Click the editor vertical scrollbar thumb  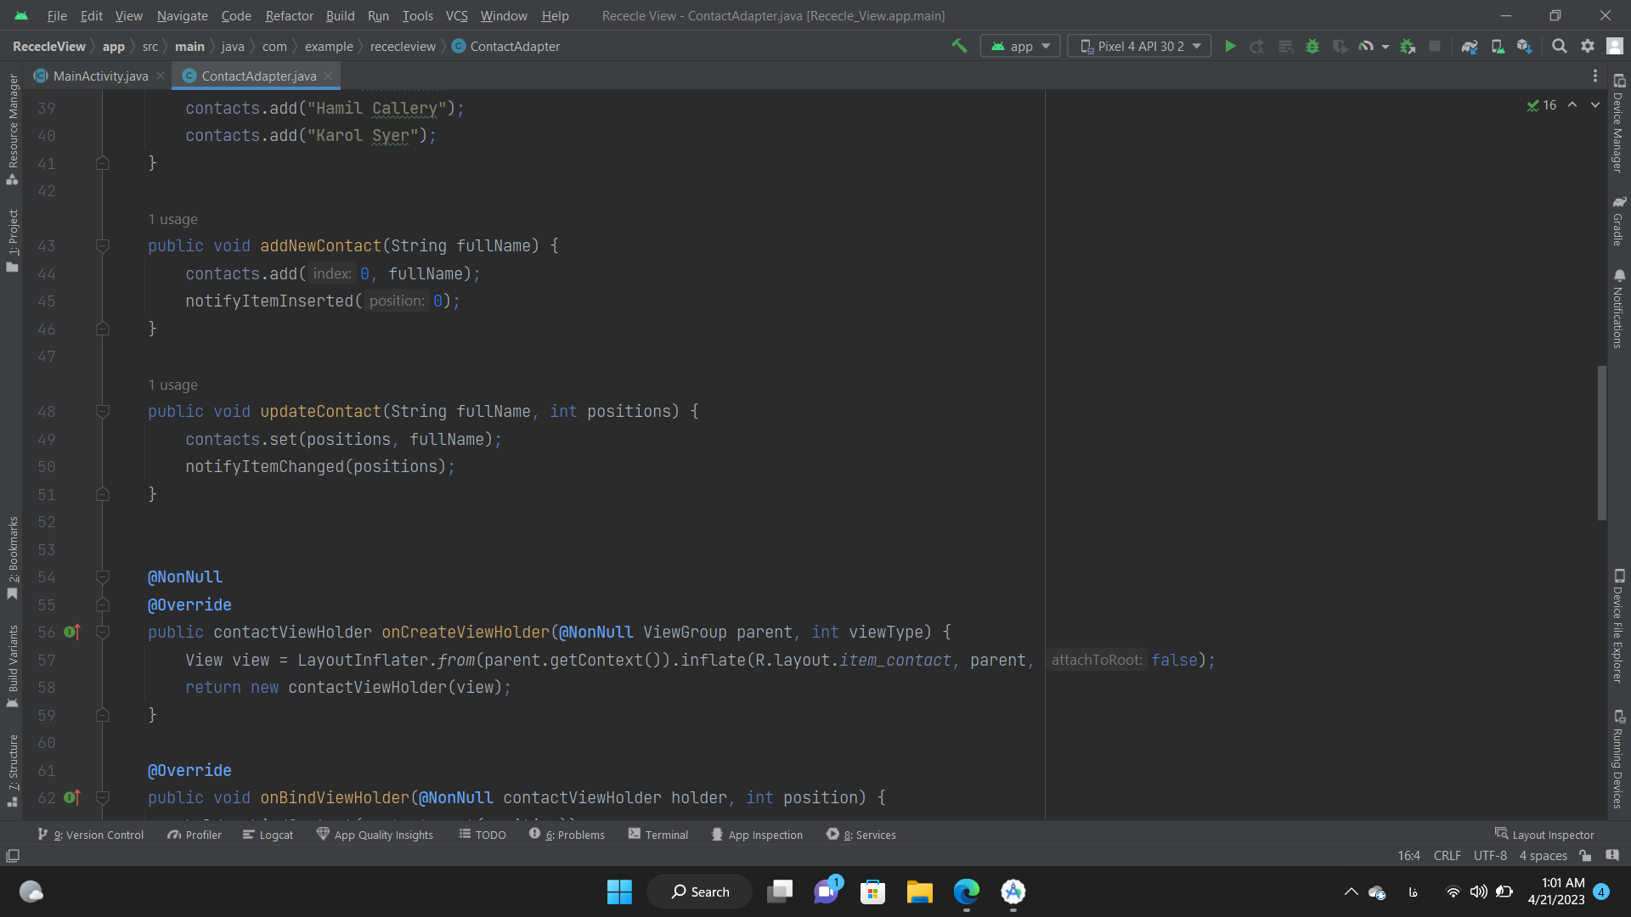point(1602,442)
